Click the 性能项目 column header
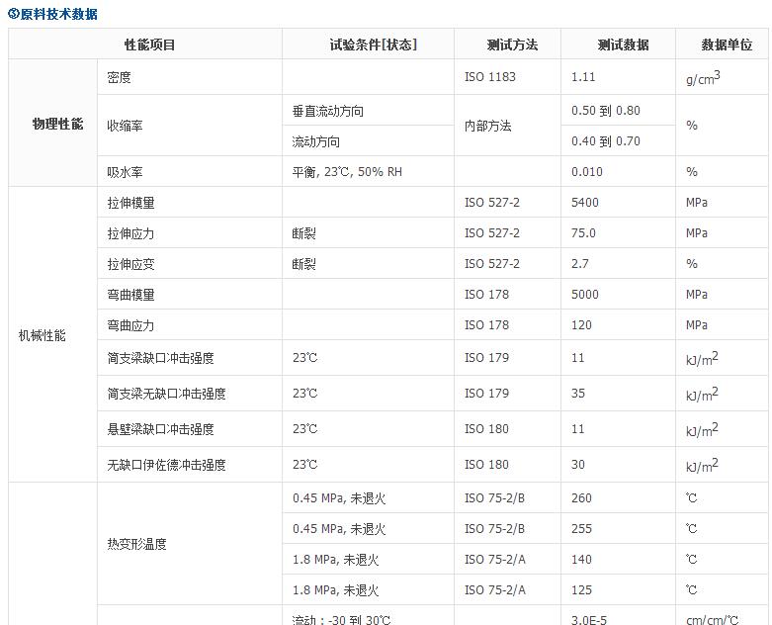772x625 pixels. pyautogui.click(x=149, y=45)
